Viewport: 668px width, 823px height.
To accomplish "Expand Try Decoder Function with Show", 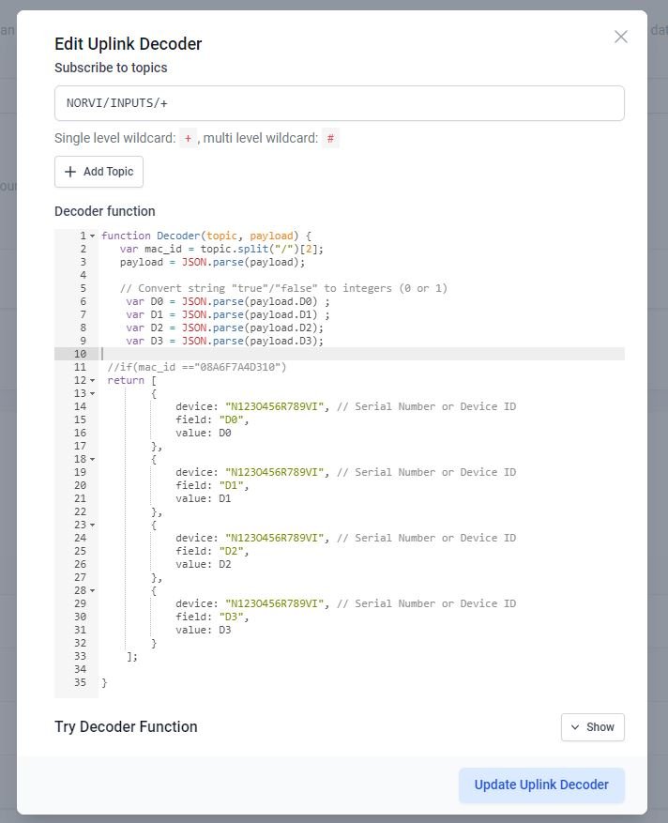I will [x=592, y=727].
